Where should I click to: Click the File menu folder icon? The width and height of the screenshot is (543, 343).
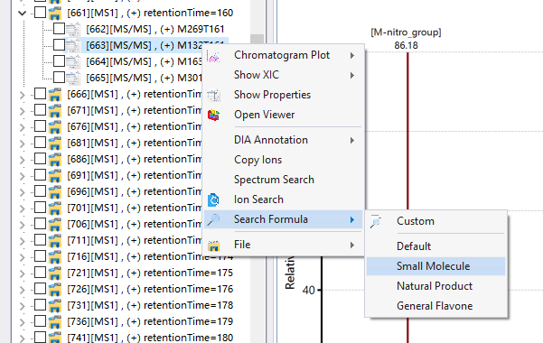213,245
